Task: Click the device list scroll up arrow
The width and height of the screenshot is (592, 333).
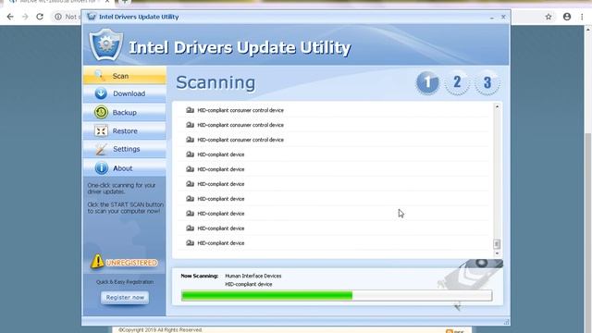Action: coord(497,107)
